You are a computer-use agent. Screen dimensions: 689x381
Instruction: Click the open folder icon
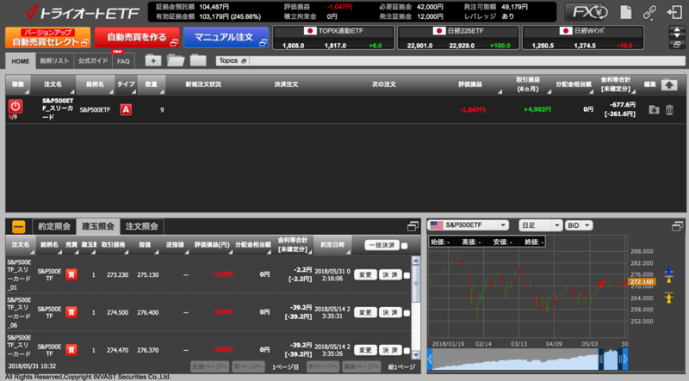tap(176, 60)
